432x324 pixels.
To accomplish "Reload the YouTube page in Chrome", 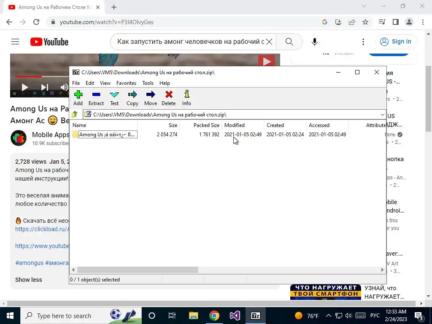I will (x=36, y=22).
